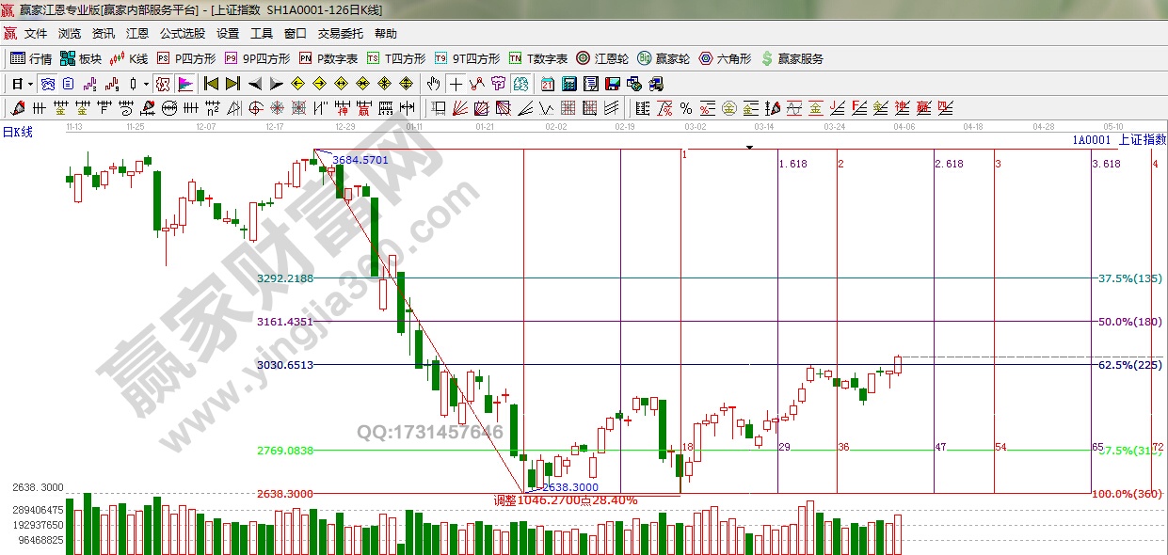The height and width of the screenshot is (555, 1168).
Task: Toggle the crosshair cursor mode
Action: coord(456,84)
